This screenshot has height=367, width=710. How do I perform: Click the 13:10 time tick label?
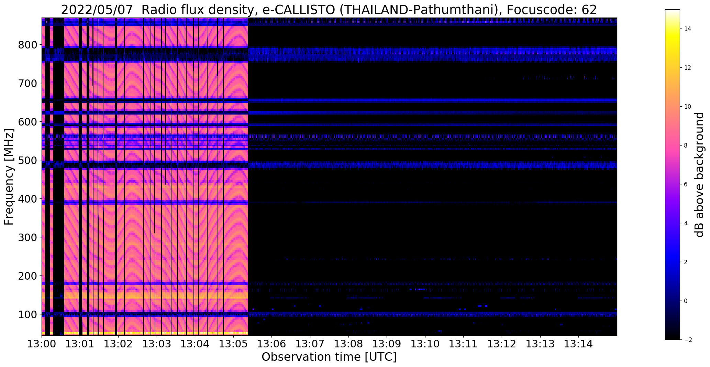coord(425,344)
